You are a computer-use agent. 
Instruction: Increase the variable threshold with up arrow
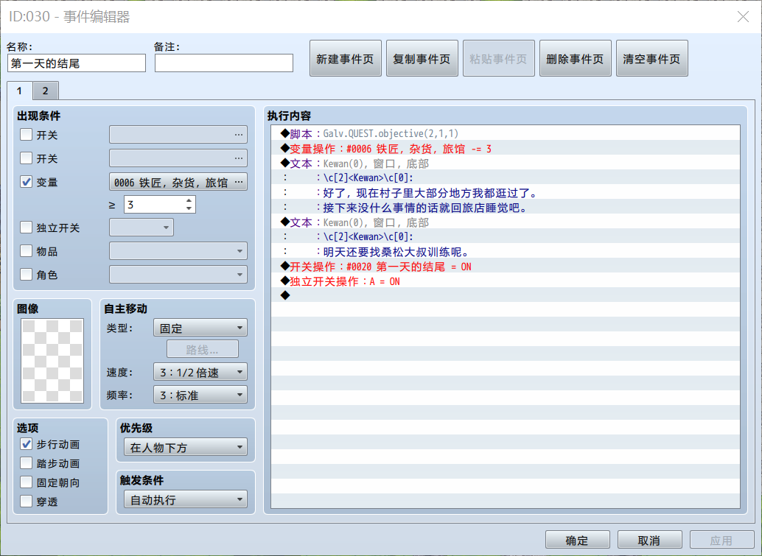coord(189,200)
